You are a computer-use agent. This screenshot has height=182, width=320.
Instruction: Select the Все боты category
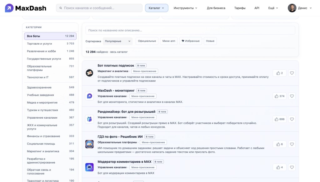pos(50,36)
